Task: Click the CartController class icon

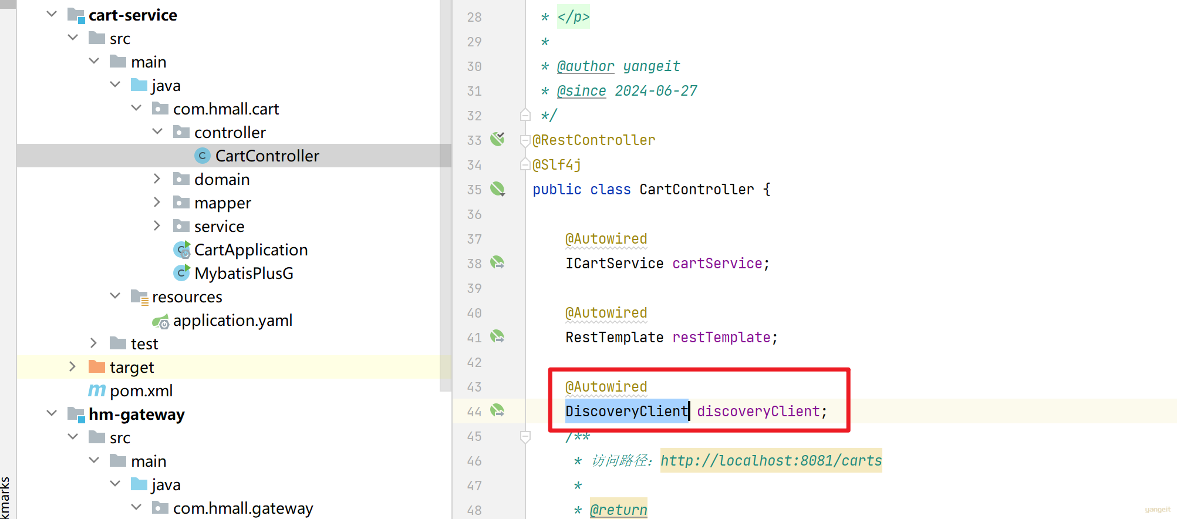Action: tap(202, 156)
